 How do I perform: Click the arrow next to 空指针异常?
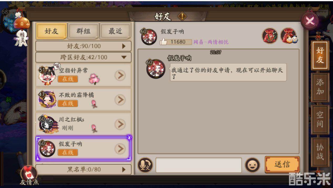point(120,75)
